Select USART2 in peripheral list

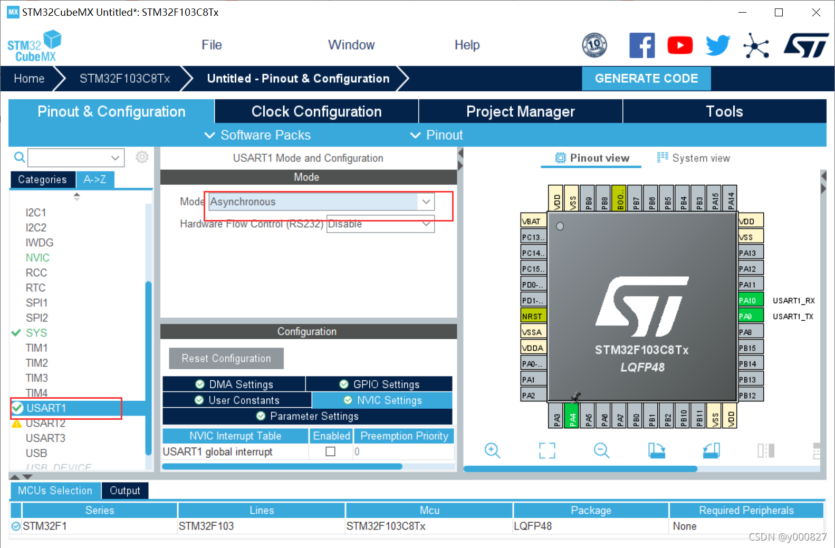pyautogui.click(x=46, y=423)
